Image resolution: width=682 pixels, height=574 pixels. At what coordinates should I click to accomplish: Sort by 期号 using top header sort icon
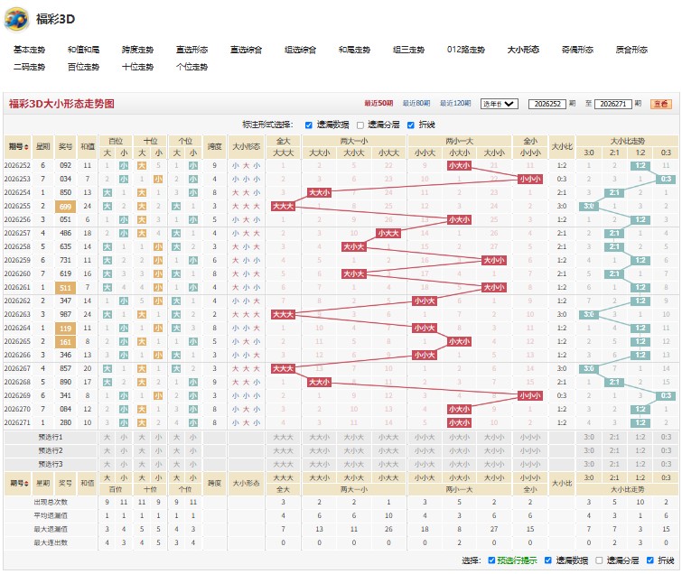point(26,147)
